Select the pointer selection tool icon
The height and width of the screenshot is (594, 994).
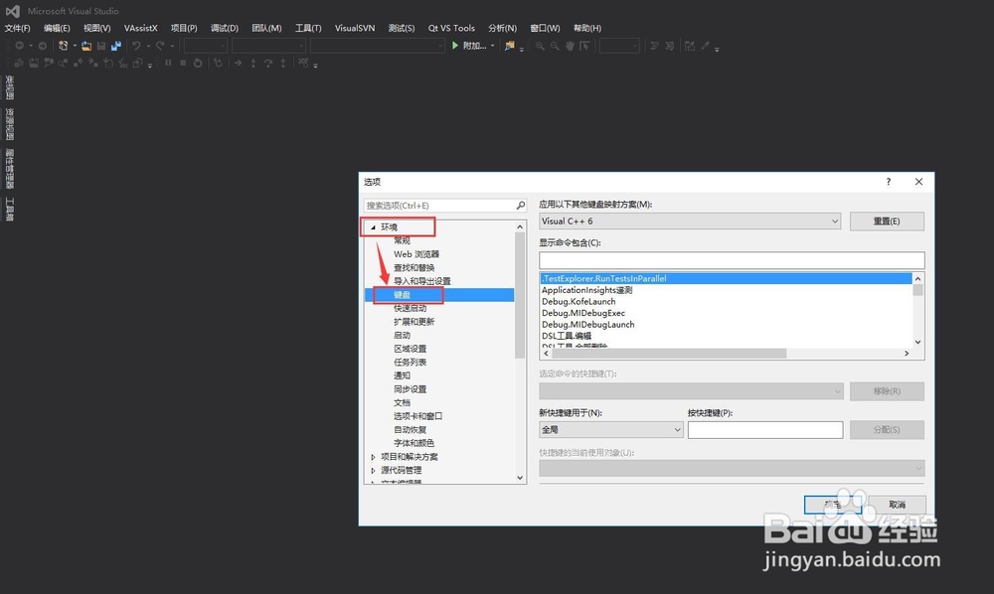(x=584, y=46)
